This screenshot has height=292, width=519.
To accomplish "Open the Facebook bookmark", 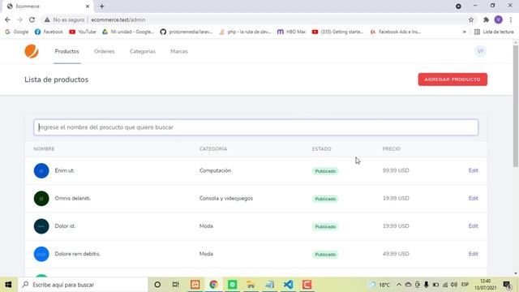I will pos(49,32).
